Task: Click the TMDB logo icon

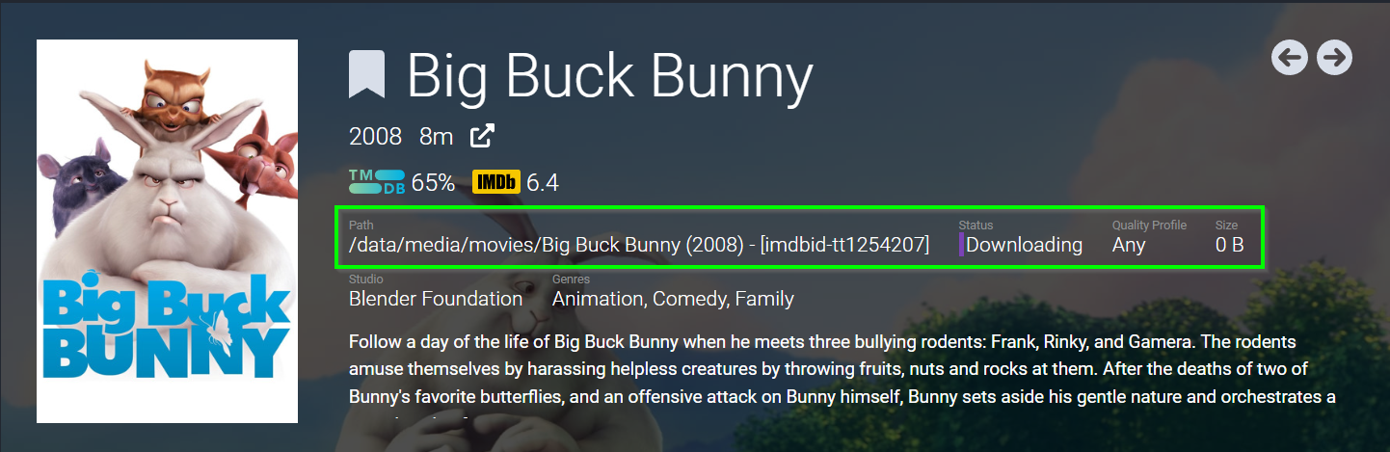Action: pos(377,182)
